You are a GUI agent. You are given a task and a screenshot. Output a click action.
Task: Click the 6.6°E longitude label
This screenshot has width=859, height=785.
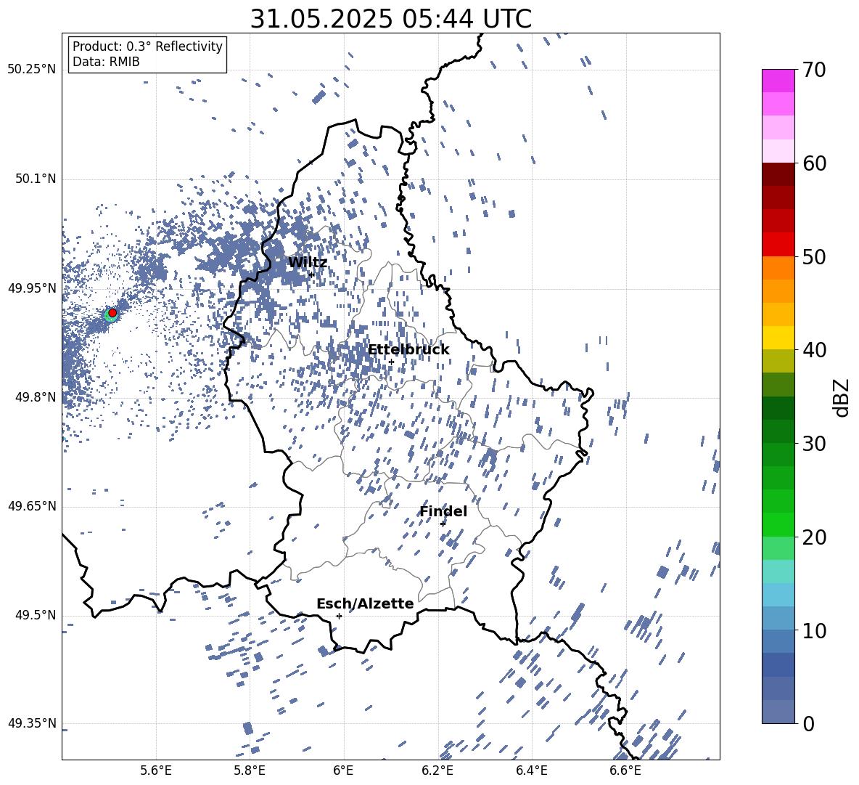625,770
